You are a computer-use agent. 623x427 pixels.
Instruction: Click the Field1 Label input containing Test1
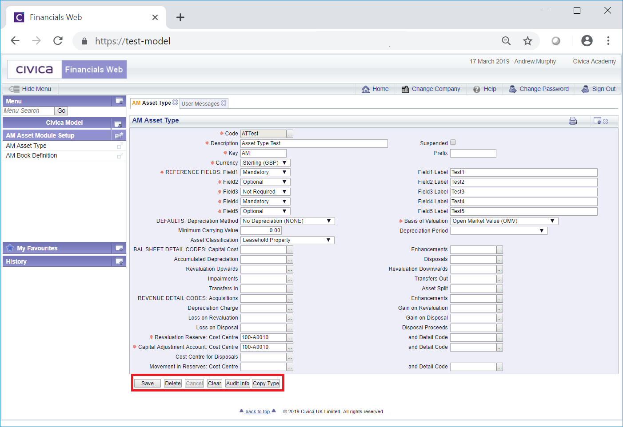click(524, 172)
